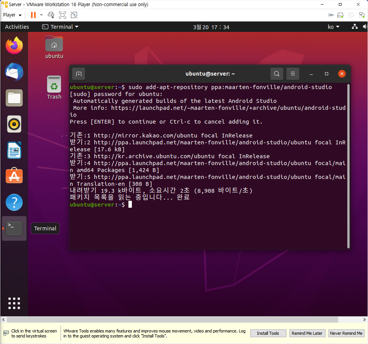Click Remind Me Later button

click(x=307, y=333)
